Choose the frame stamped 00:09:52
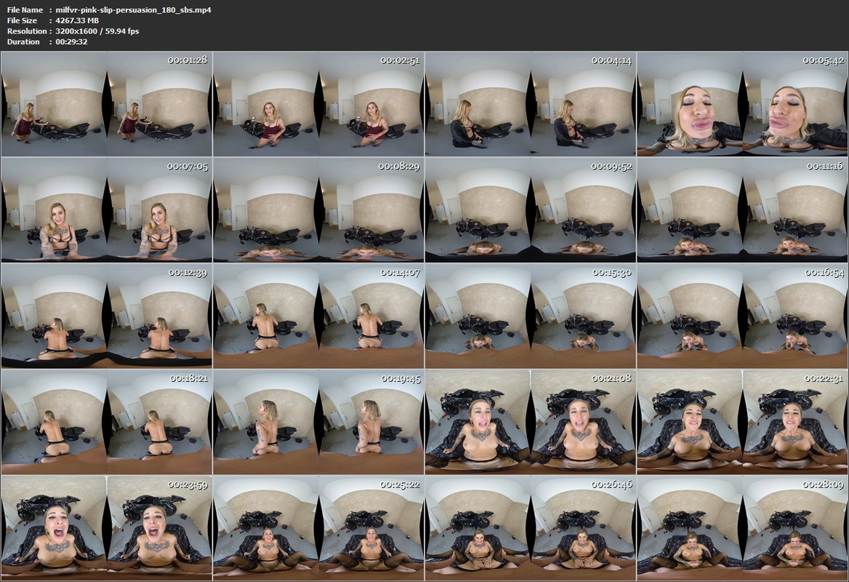This screenshot has width=849, height=582. [x=531, y=210]
